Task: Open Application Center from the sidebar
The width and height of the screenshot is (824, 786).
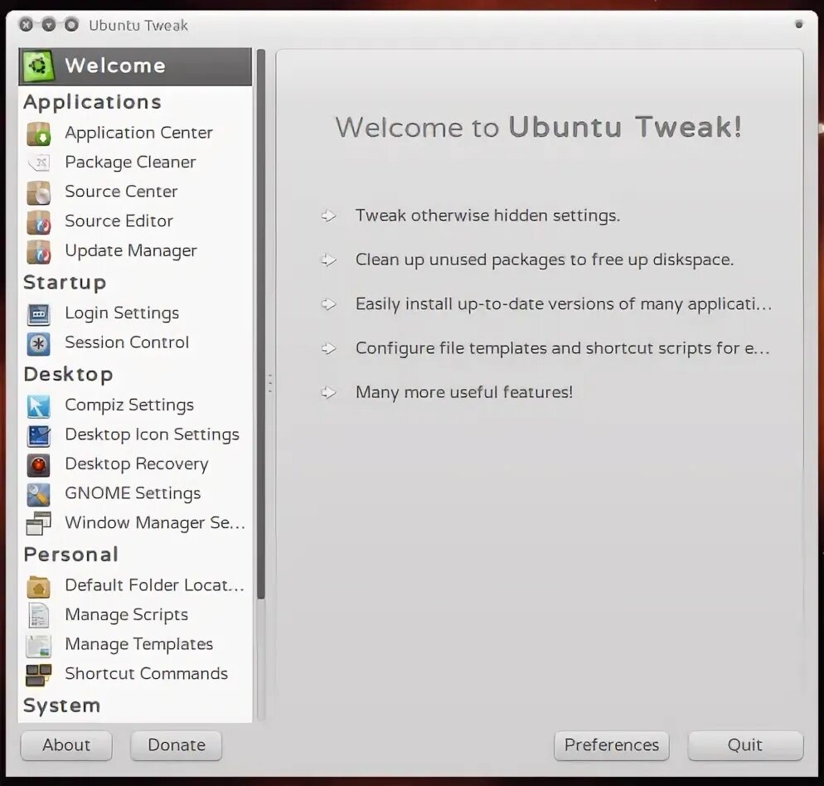Action: 138,133
